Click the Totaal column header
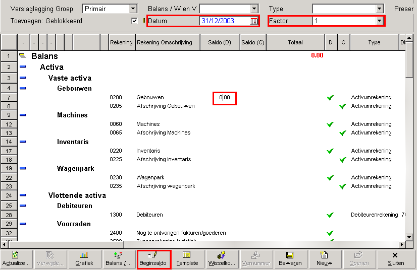 click(295, 42)
